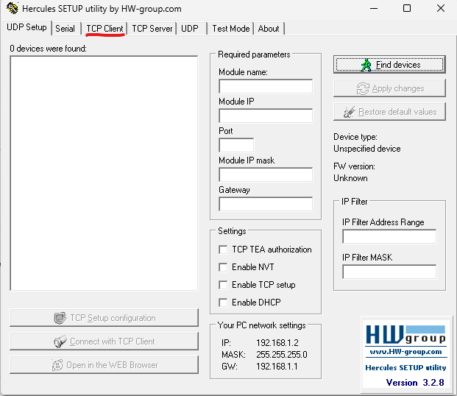Click the IP Filter Address Range field
457x396 pixels.
pos(389,236)
